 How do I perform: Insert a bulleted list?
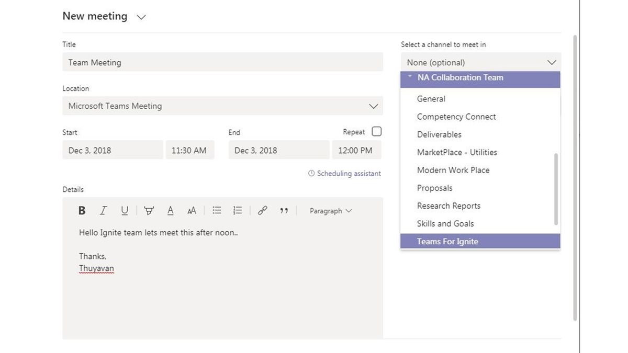click(217, 210)
